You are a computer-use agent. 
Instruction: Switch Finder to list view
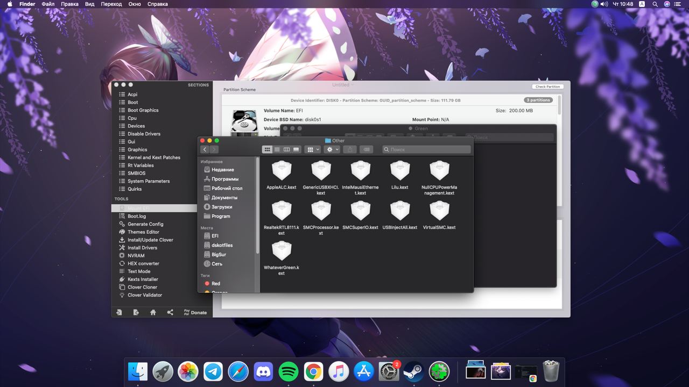pos(277,149)
